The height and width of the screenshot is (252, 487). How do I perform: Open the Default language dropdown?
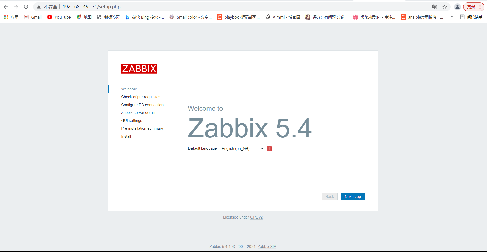(242, 149)
